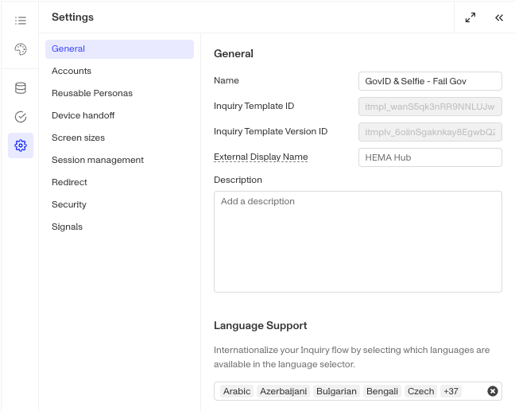Open the list outline icon in sidebar
This screenshot has height=411, width=515.
[x=21, y=21]
